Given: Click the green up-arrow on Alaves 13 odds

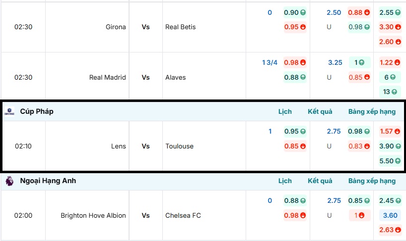Looking at the screenshot, I should [394, 92].
